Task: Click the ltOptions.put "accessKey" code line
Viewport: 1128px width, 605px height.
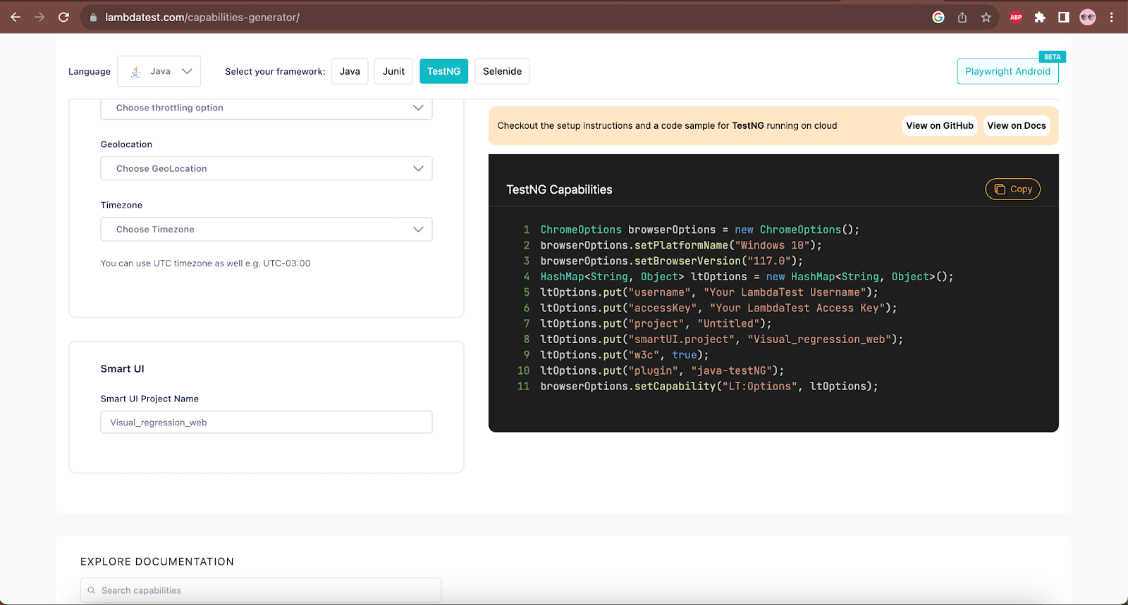Action: coord(718,308)
